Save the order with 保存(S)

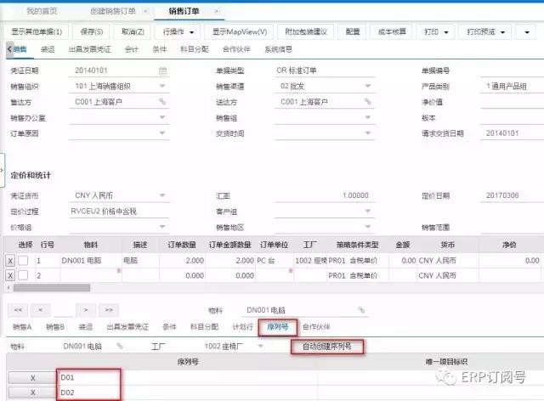coord(92,32)
